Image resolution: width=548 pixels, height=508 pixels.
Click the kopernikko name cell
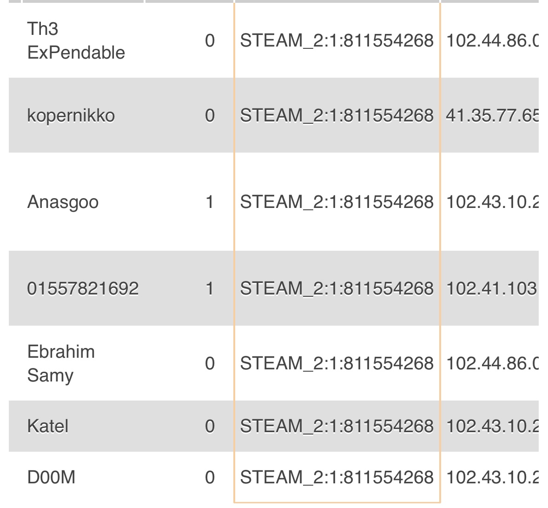[71, 115]
